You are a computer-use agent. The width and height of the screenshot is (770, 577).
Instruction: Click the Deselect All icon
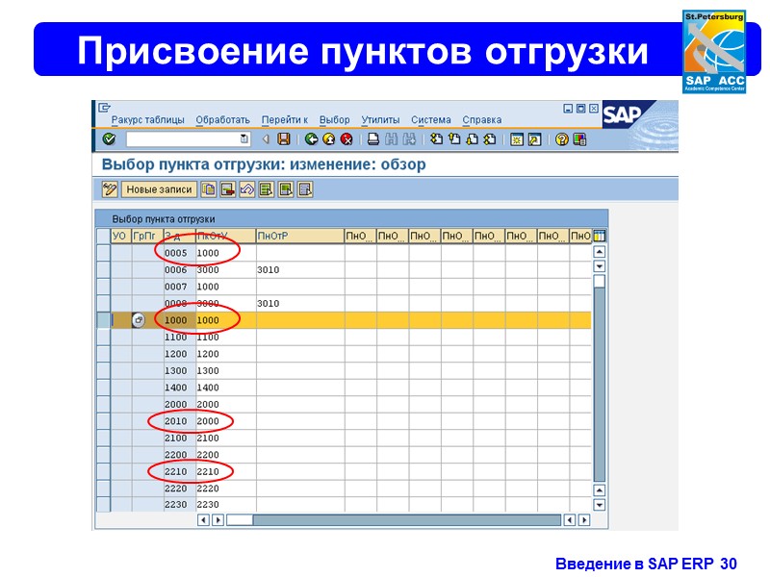pos(305,189)
